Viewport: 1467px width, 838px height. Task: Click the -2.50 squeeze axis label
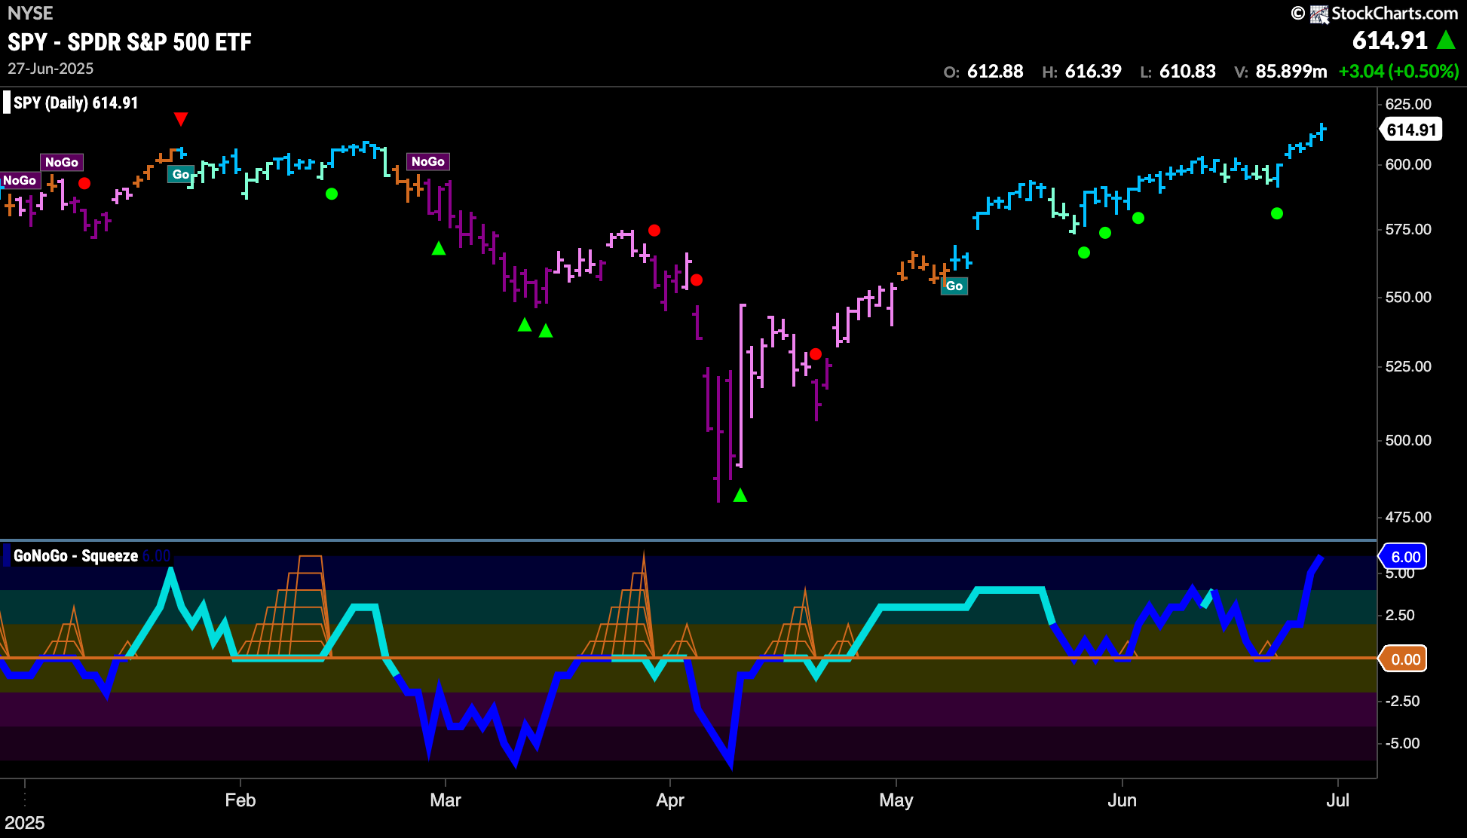point(1402,701)
